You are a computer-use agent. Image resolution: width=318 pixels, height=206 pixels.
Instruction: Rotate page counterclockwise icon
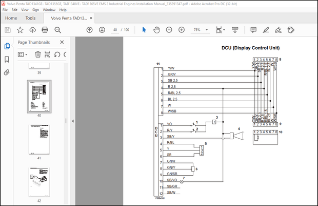57,54
